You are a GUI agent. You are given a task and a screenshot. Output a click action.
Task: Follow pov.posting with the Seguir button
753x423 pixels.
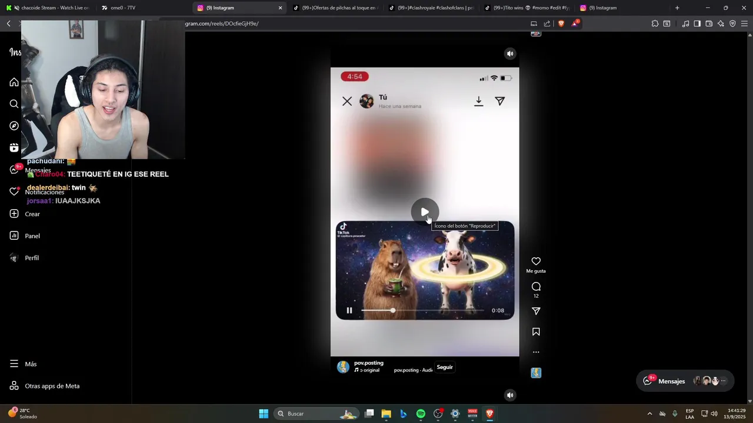click(445, 367)
